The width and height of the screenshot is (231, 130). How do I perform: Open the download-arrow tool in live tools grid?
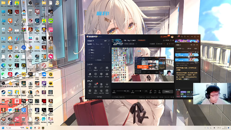pos(107,84)
